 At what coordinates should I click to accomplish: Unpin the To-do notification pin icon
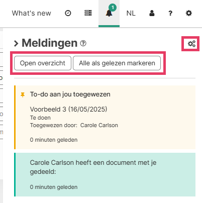pyautogui.click(x=23, y=95)
